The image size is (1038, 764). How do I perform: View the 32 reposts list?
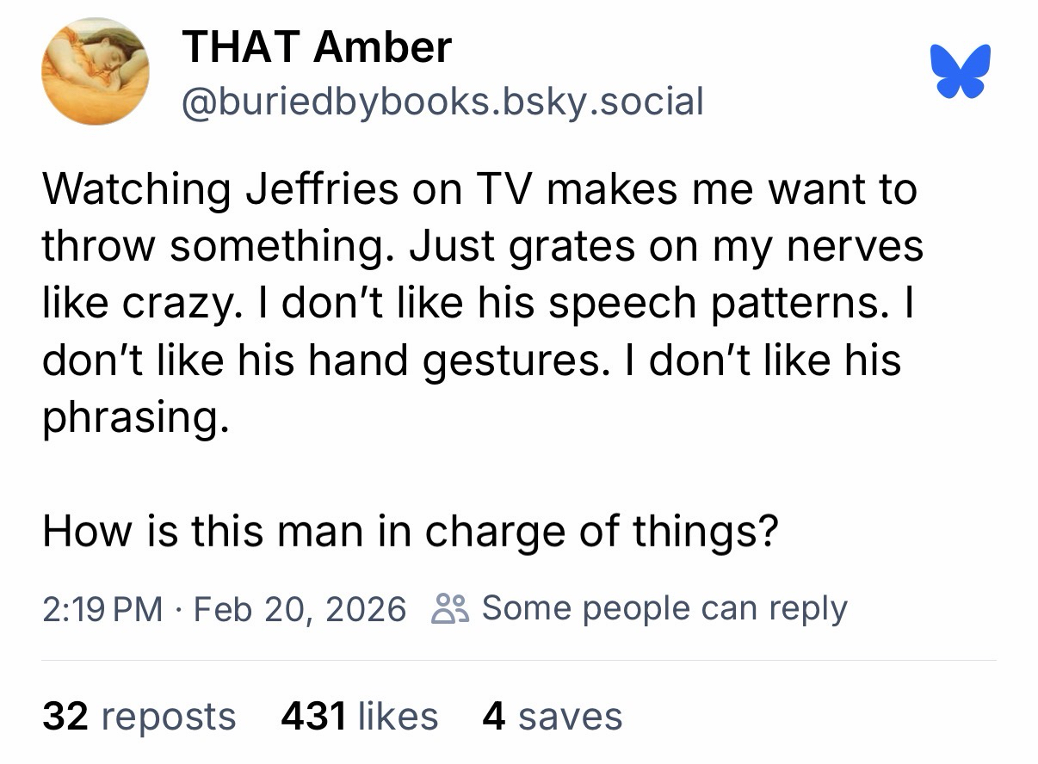tap(139, 716)
